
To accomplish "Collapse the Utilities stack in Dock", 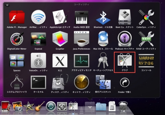I will tap(90, 106).
